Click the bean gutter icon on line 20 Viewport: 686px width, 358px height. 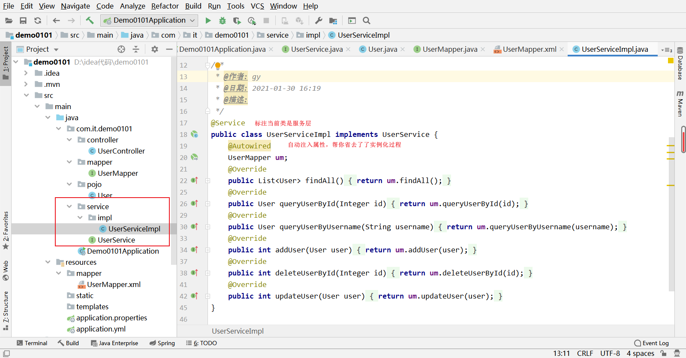[x=195, y=157]
